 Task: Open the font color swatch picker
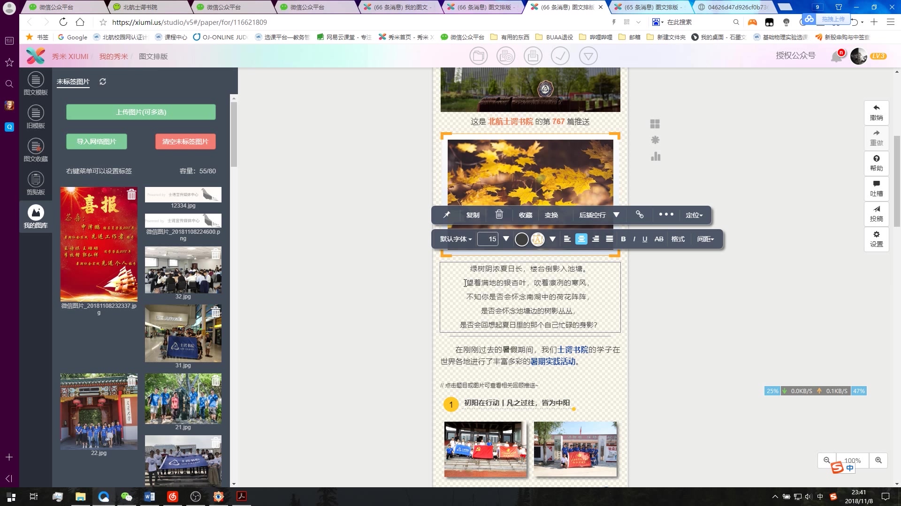(x=522, y=239)
